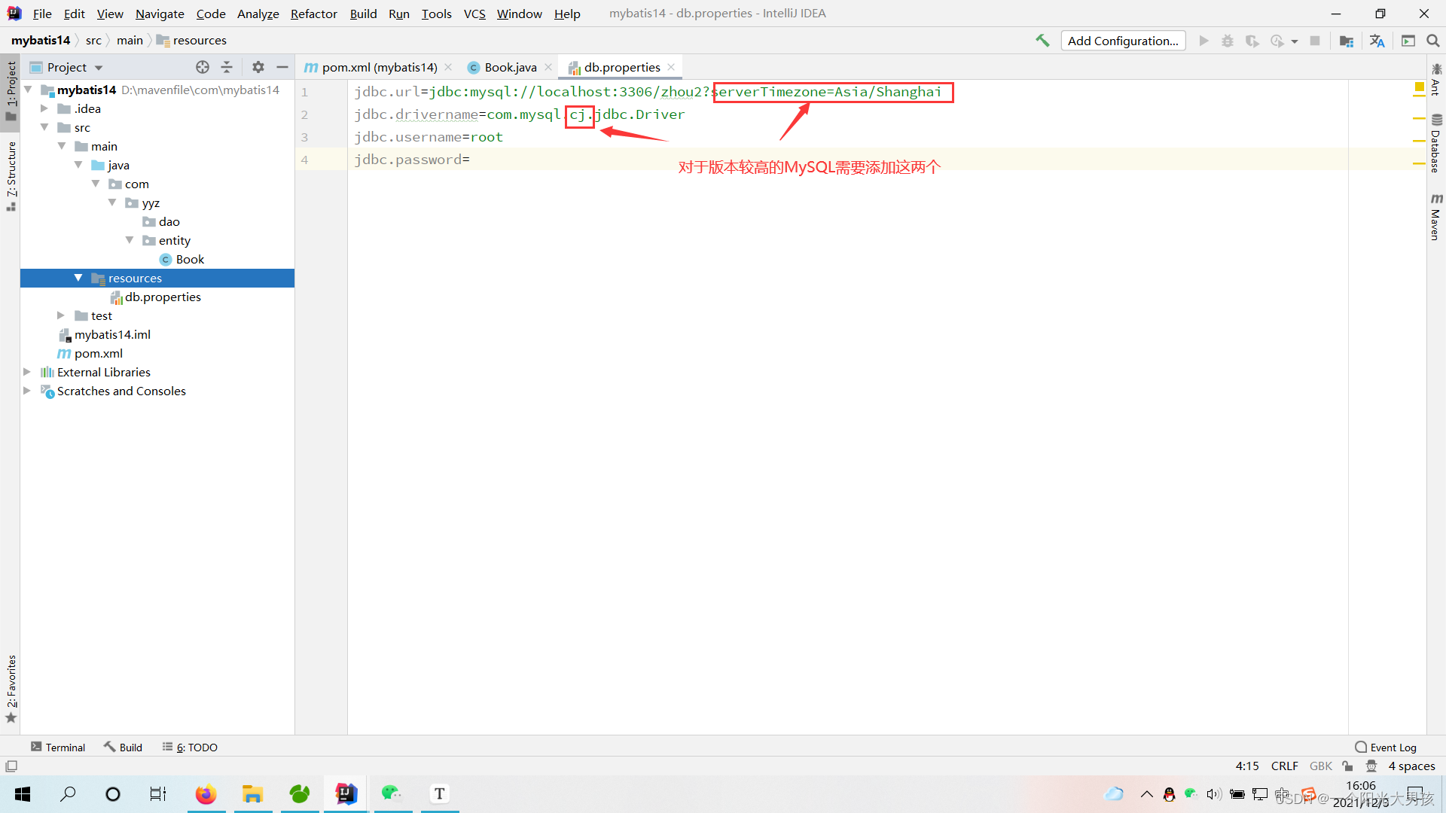Click GBK encoding in status bar
Viewport: 1446px width, 813px height.
tap(1320, 766)
